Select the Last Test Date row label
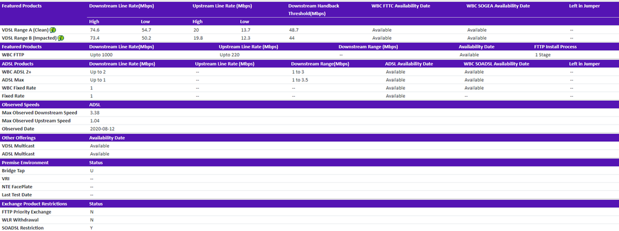This screenshot has height=231, width=619. tap(17, 195)
